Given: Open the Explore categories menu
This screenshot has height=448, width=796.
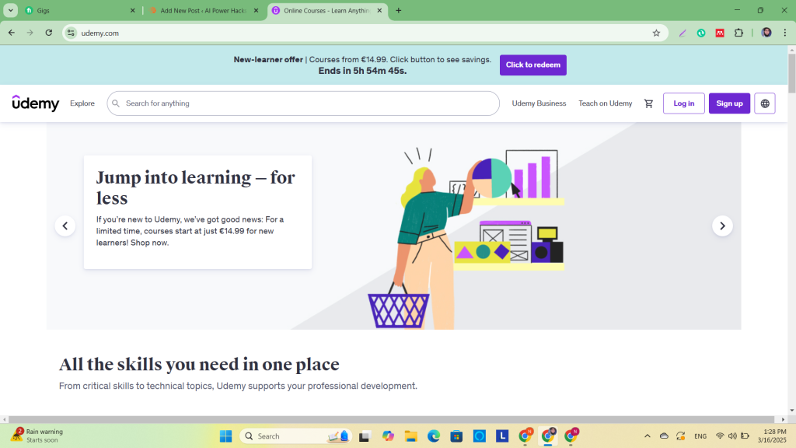Looking at the screenshot, I should (x=82, y=103).
